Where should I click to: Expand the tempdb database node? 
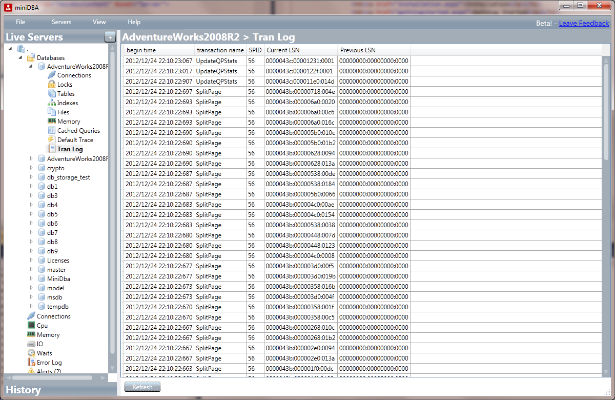tap(31, 306)
